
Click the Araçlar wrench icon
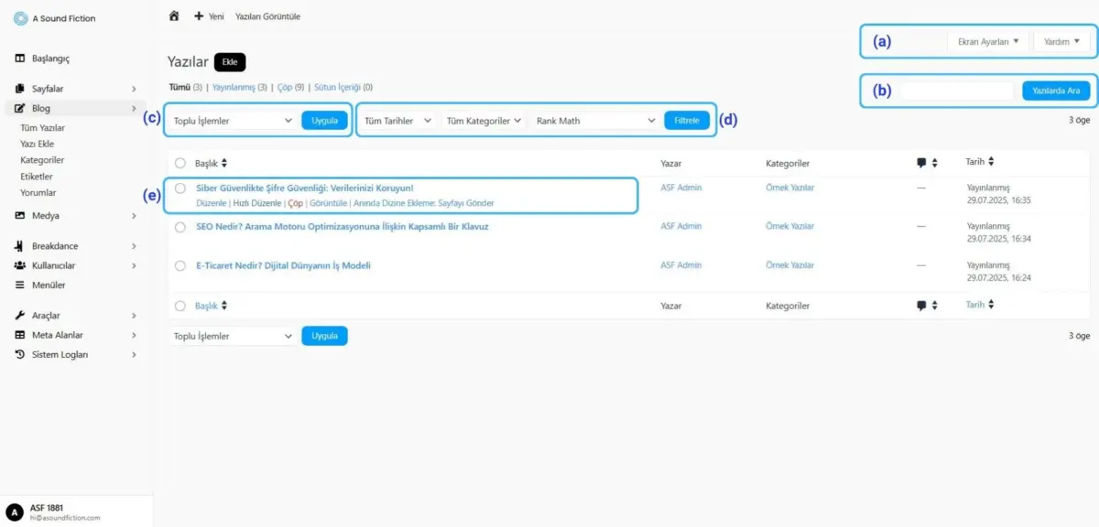point(20,316)
